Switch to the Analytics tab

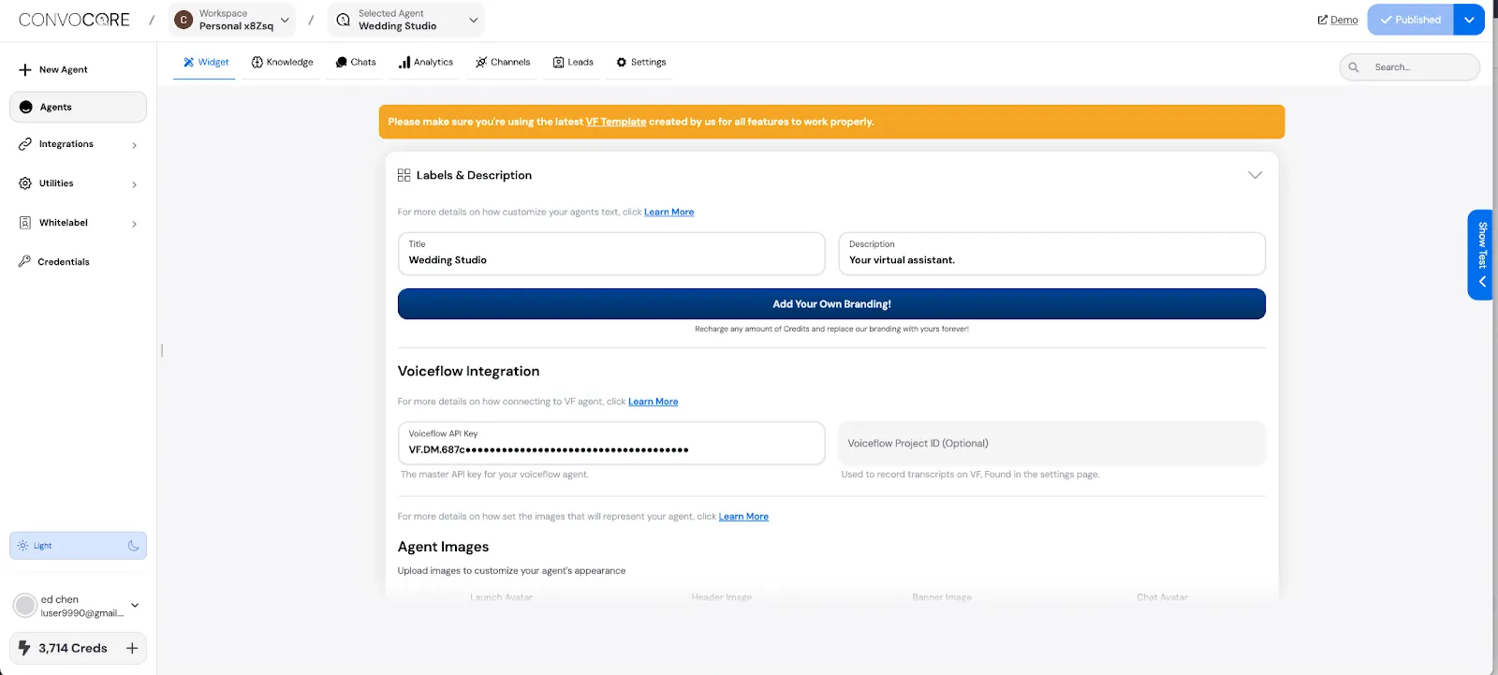(x=425, y=62)
